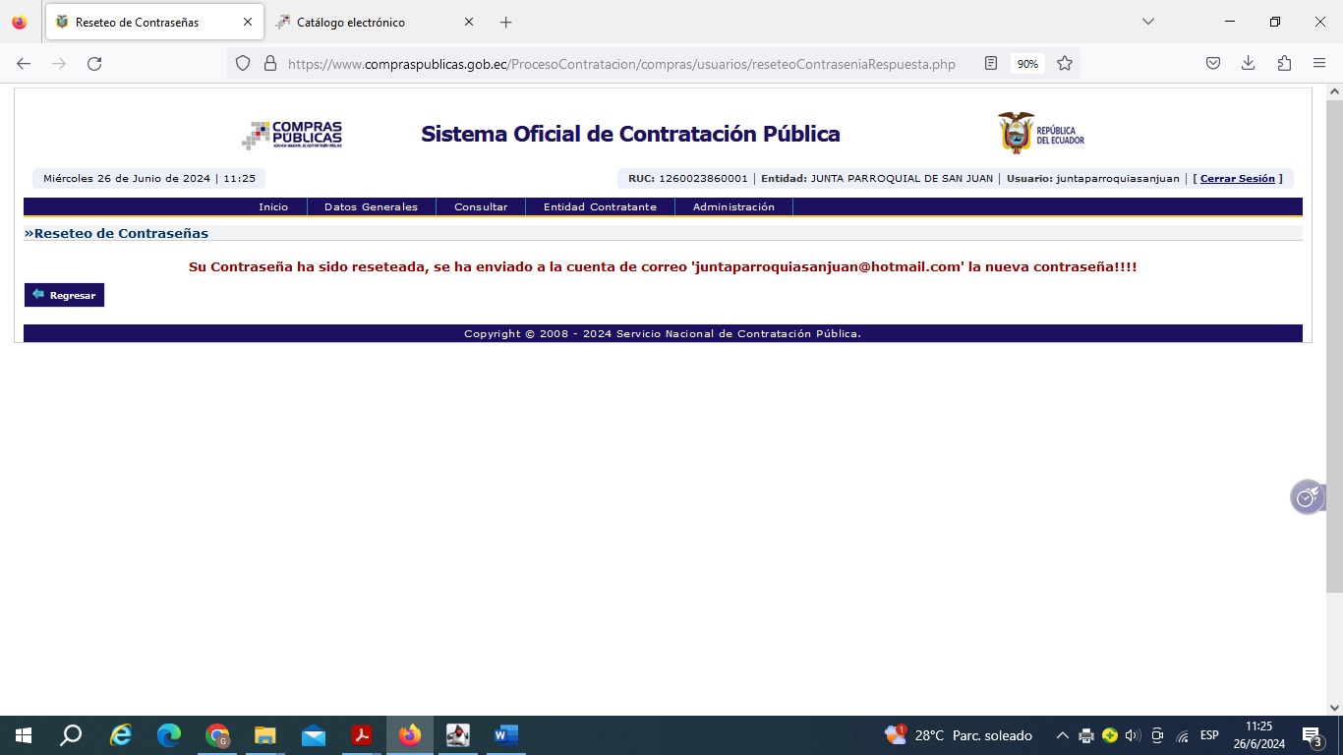Click the Save to Pocket icon
1343x755 pixels.
(1213, 64)
